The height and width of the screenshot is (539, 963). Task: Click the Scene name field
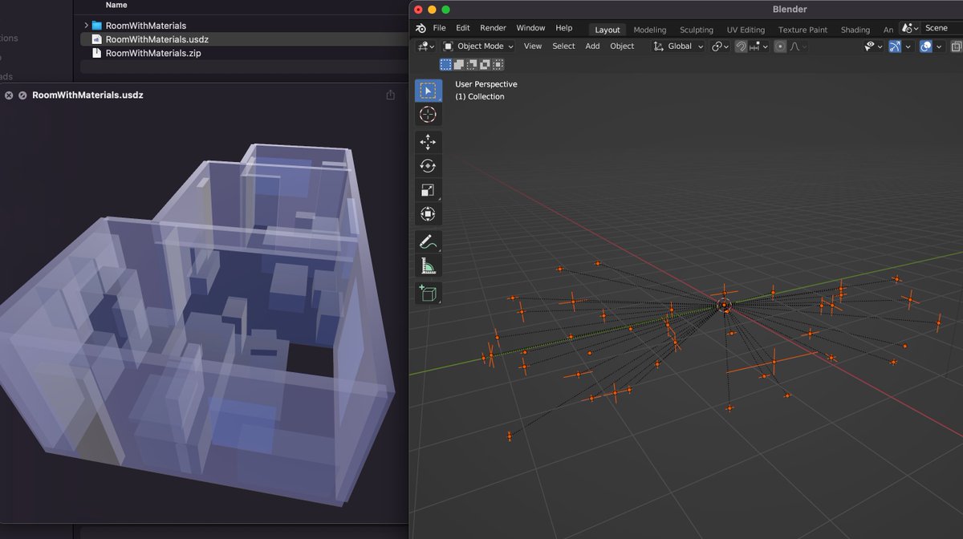click(x=942, y=28)
